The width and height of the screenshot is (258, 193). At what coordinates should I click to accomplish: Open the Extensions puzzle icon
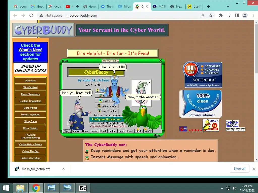[x=221, y=15]
